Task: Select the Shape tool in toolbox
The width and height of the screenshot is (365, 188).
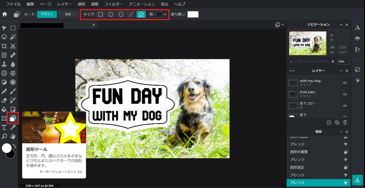Action: point(13,118)
